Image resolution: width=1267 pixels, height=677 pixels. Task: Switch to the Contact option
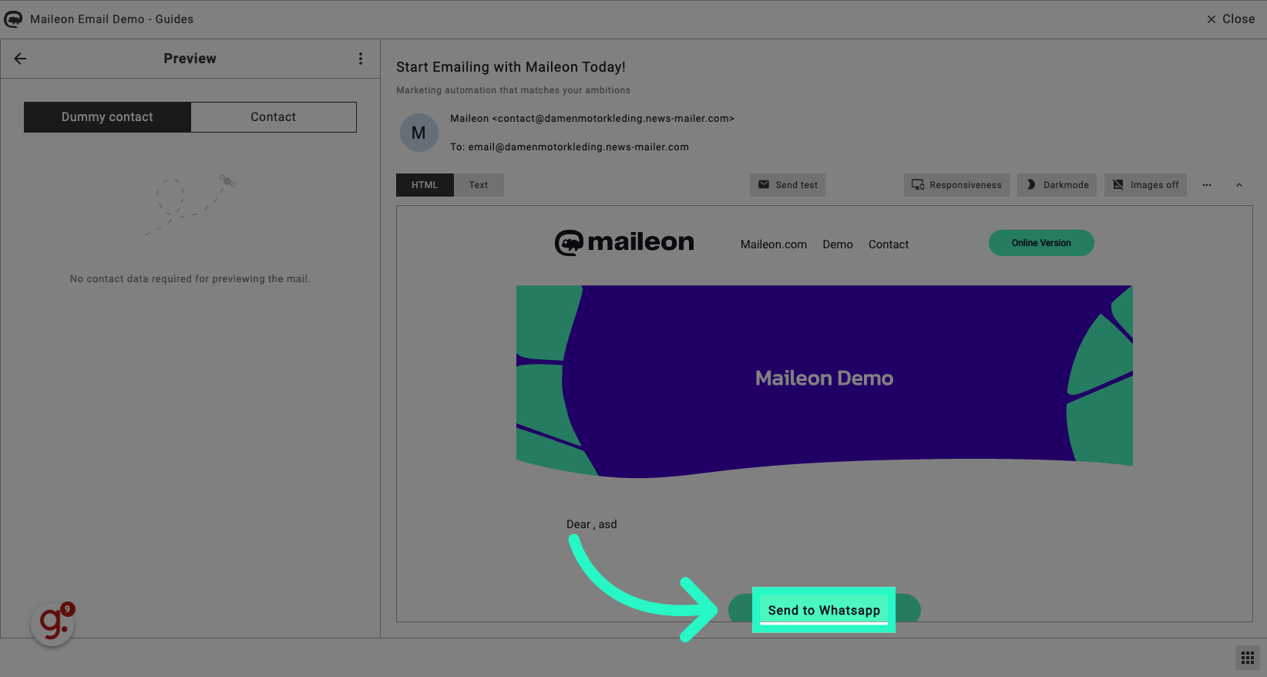coord(274,117)
